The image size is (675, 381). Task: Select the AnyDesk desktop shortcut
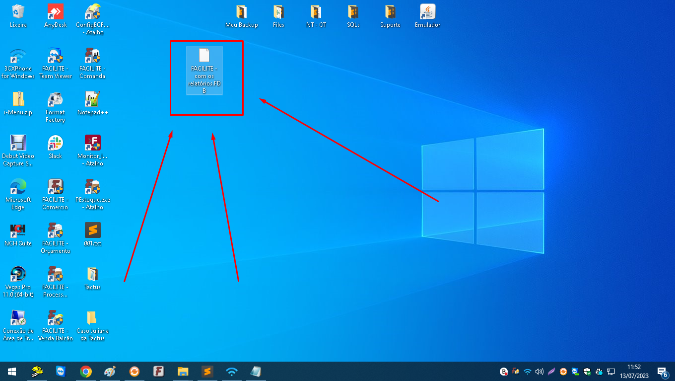[x=55, y=16]
